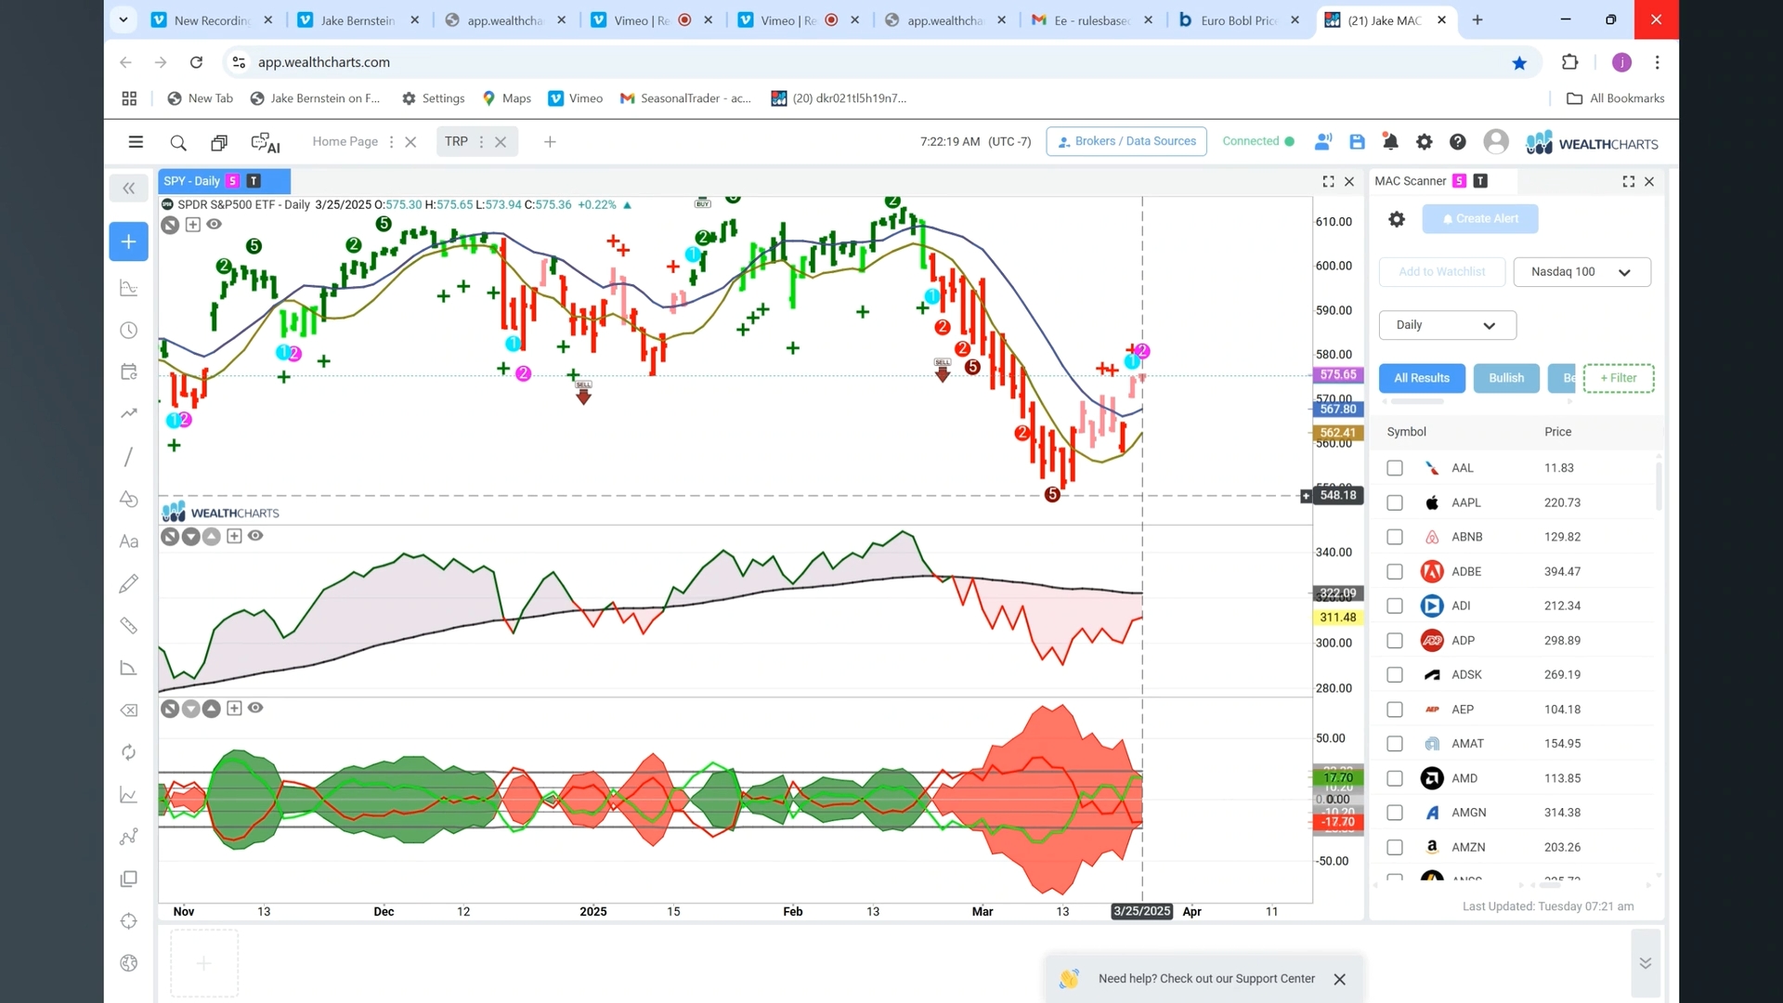Open the browser extensions puzzle icon
The height and width of the screenshot is (1003, 1783).
coord(1569,62)
